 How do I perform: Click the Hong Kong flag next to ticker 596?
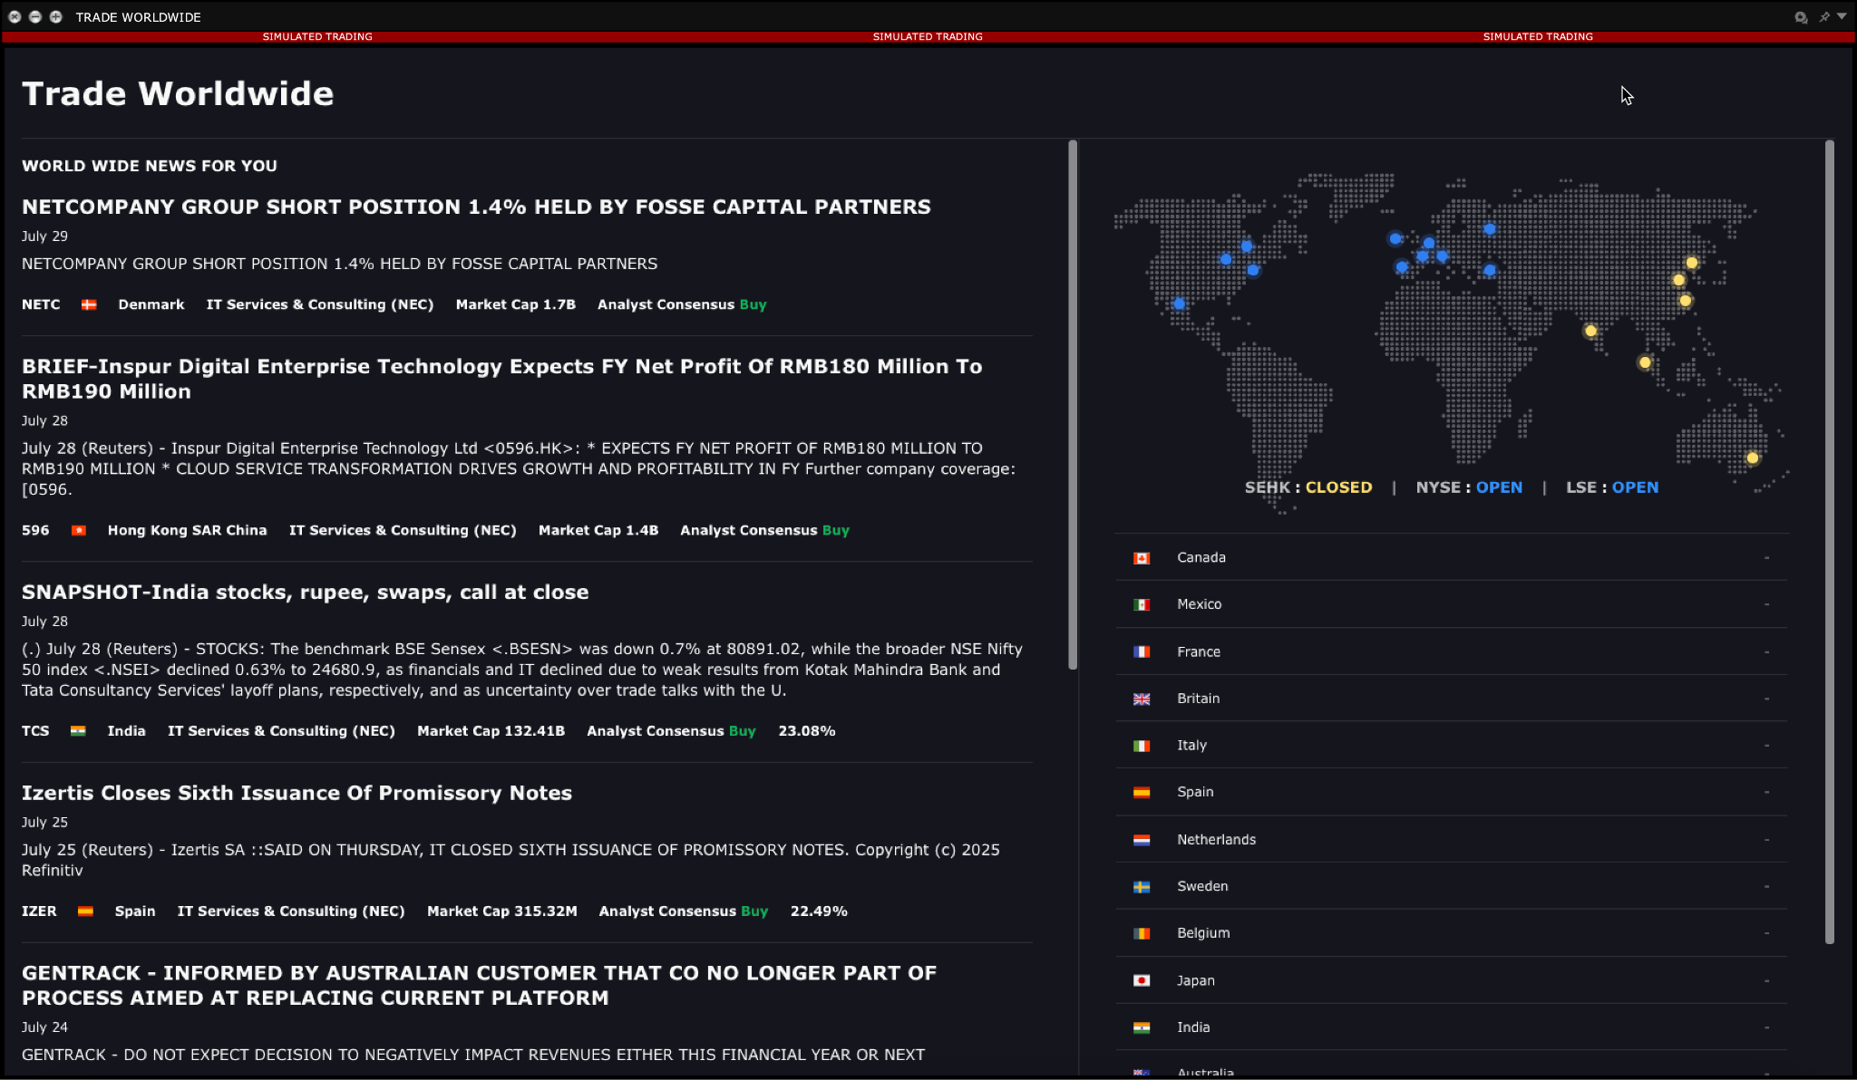pos(79,530)
